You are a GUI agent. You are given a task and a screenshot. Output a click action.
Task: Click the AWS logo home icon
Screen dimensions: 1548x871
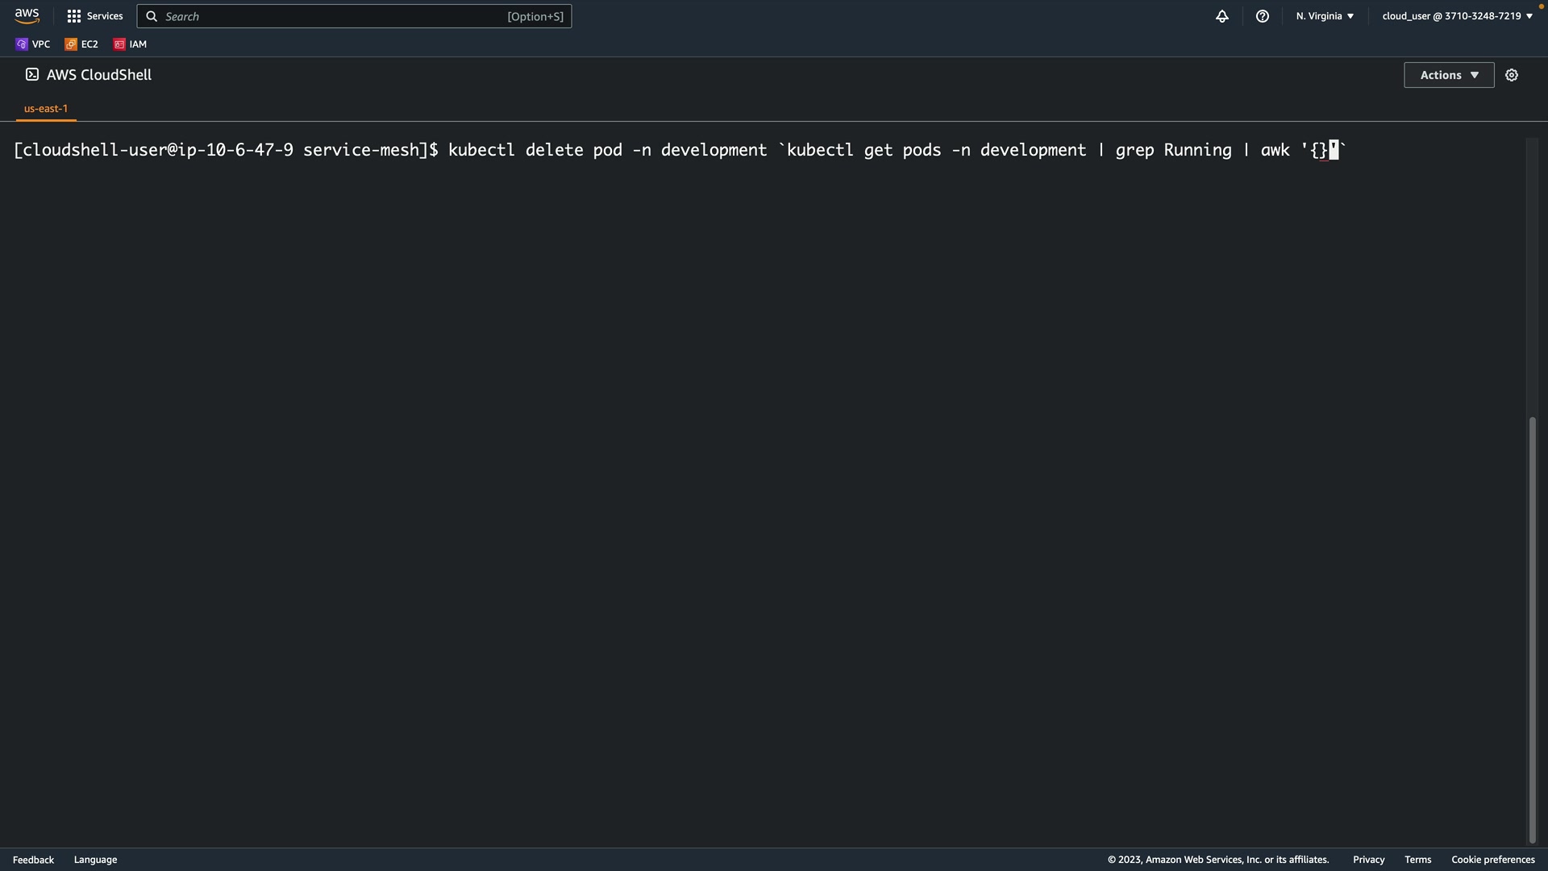point(27,16)
